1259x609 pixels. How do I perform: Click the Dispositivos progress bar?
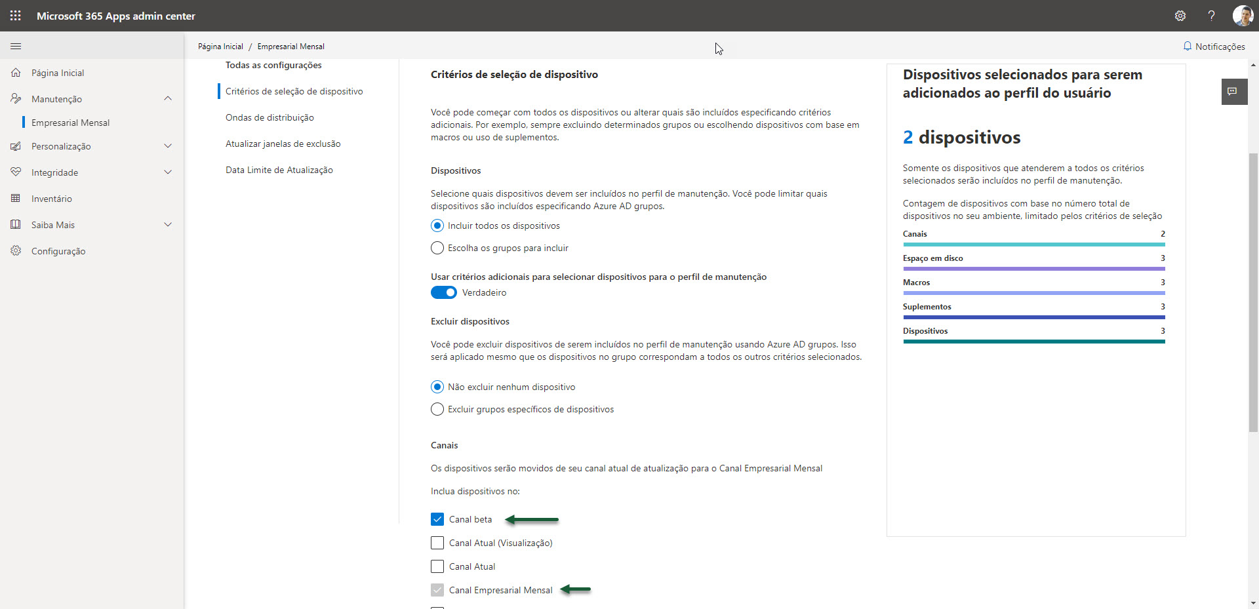1034,342
